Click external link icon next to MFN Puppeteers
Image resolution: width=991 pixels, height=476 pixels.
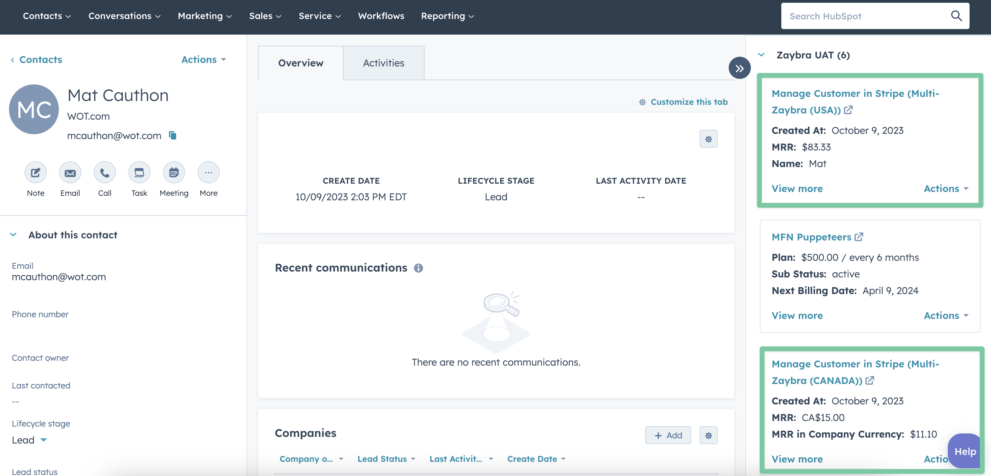pyautogui.click(x=859, y=237)
